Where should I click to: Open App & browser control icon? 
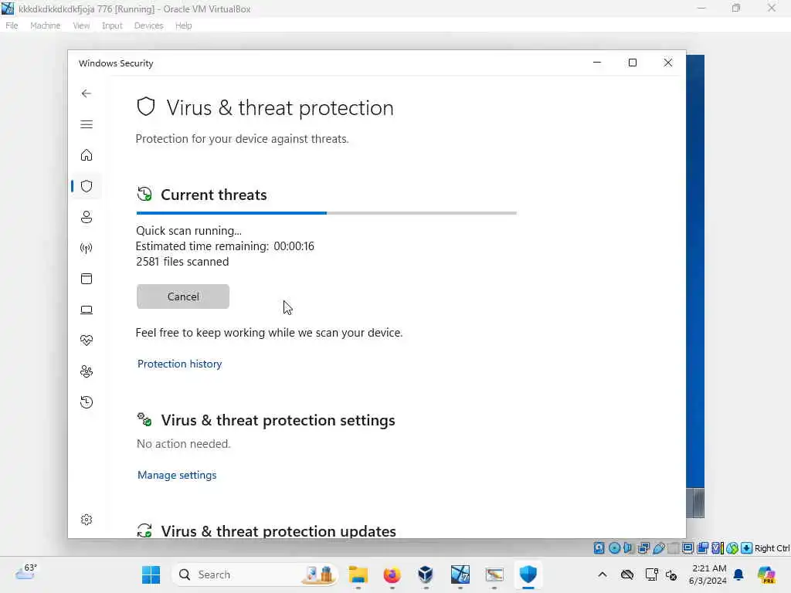(x=87, y=279)
